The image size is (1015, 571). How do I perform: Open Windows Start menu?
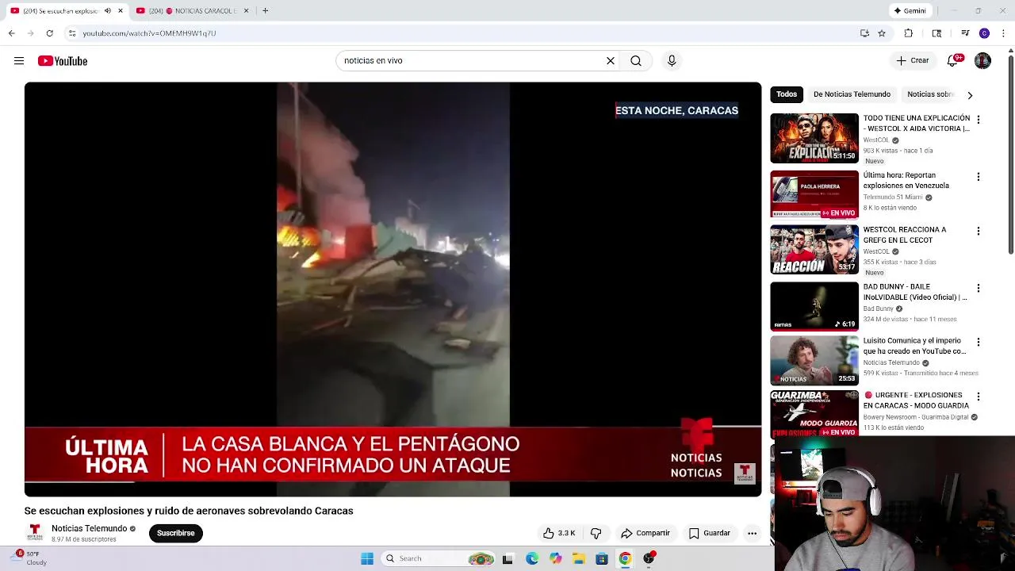click(366, 558)
